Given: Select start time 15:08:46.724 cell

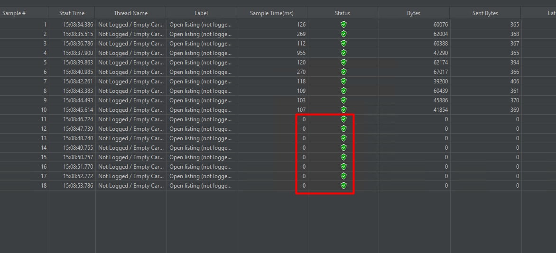Looking at the screenshot, I should pyautogui.click(x=78, y=119).
